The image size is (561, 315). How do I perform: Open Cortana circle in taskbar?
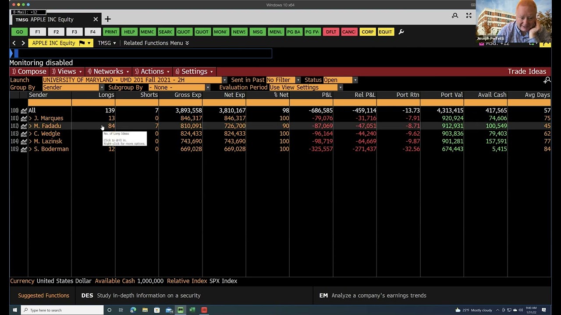(x=109, y=310)
